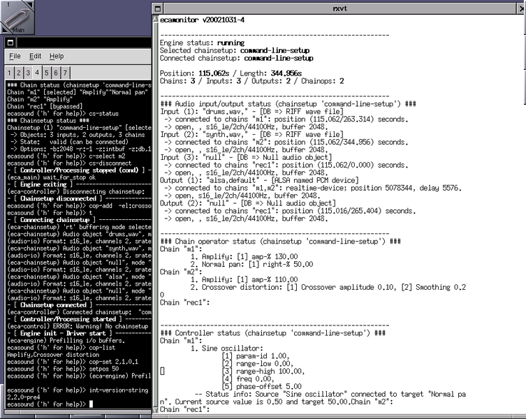Click Input (2) "synth.wav" line
526x419 pixels.
(x=251, y=134)
